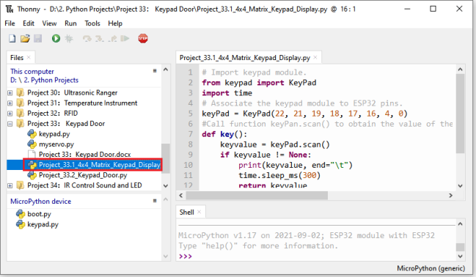Image resolution: width=476 pixels, height=277 pixels.
Task: Click Project 32: RFID folder name
Action: click(53, 114)
